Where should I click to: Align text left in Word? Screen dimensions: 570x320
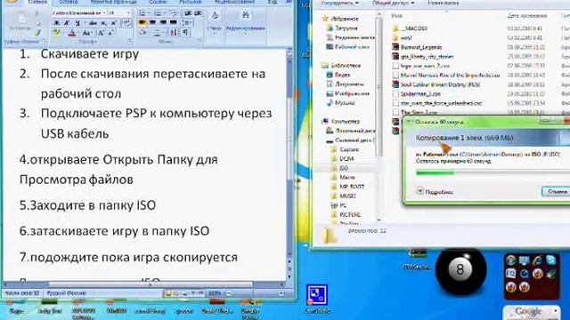click(x=142, y=22)
